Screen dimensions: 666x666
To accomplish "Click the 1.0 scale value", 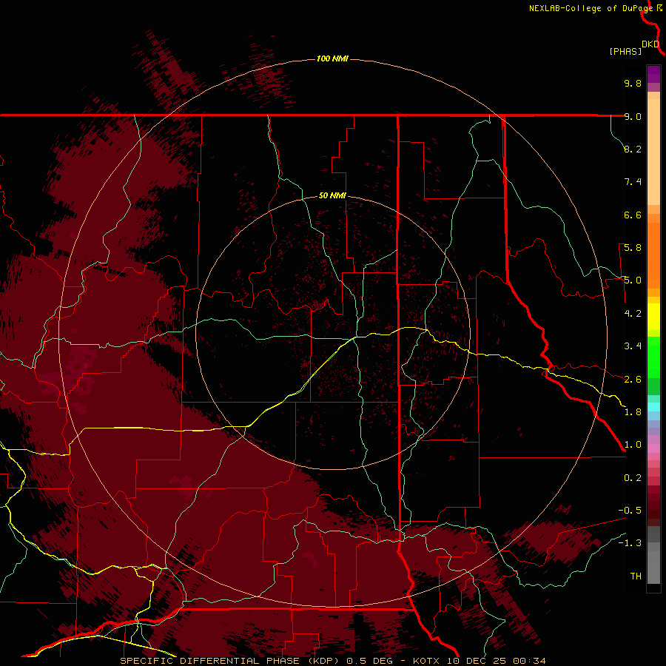I will [633, 445].
